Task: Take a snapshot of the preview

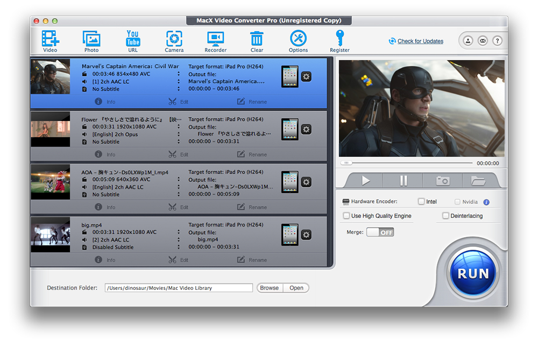Action: click(x=443, y=180)
